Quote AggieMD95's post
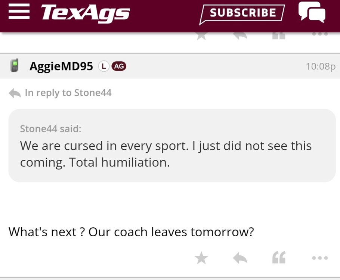340x280 pixels. click(279, 258)
